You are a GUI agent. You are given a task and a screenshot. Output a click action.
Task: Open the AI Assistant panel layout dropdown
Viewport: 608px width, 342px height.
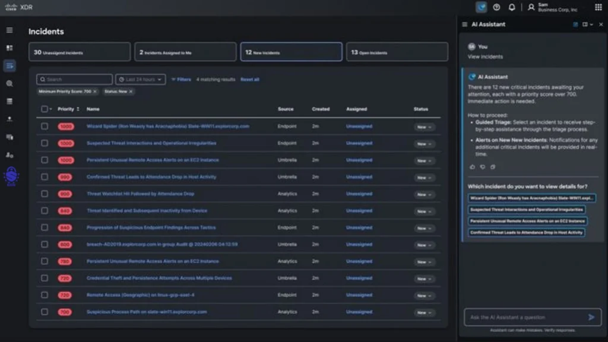[587, 24]
